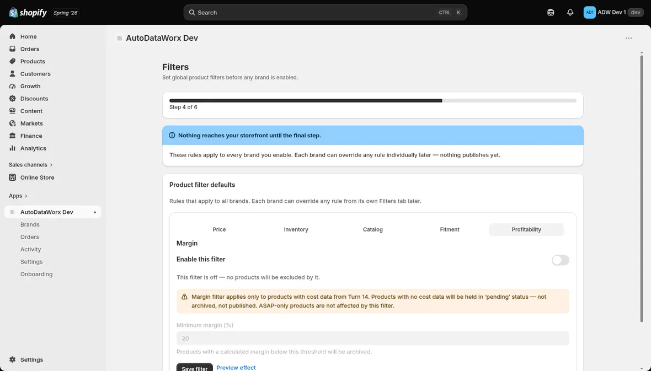Image resolution: width=651 pixels, height=371 pixels.
Task: Click the Markets globe icon
Action: click(13, 123)
